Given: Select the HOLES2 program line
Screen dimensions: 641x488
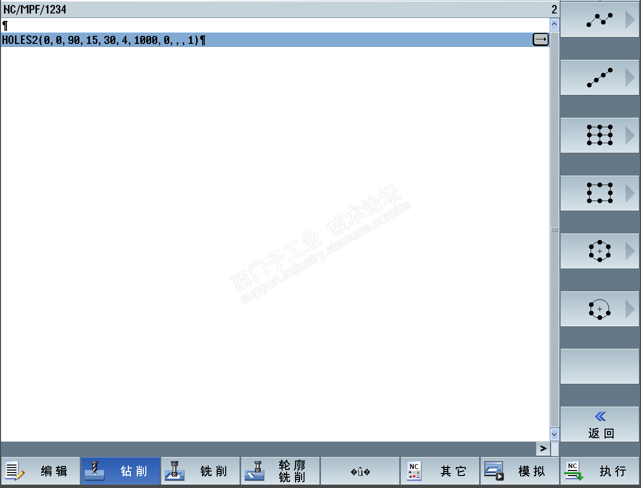Looking at the screenshot, I should [275, 40].
